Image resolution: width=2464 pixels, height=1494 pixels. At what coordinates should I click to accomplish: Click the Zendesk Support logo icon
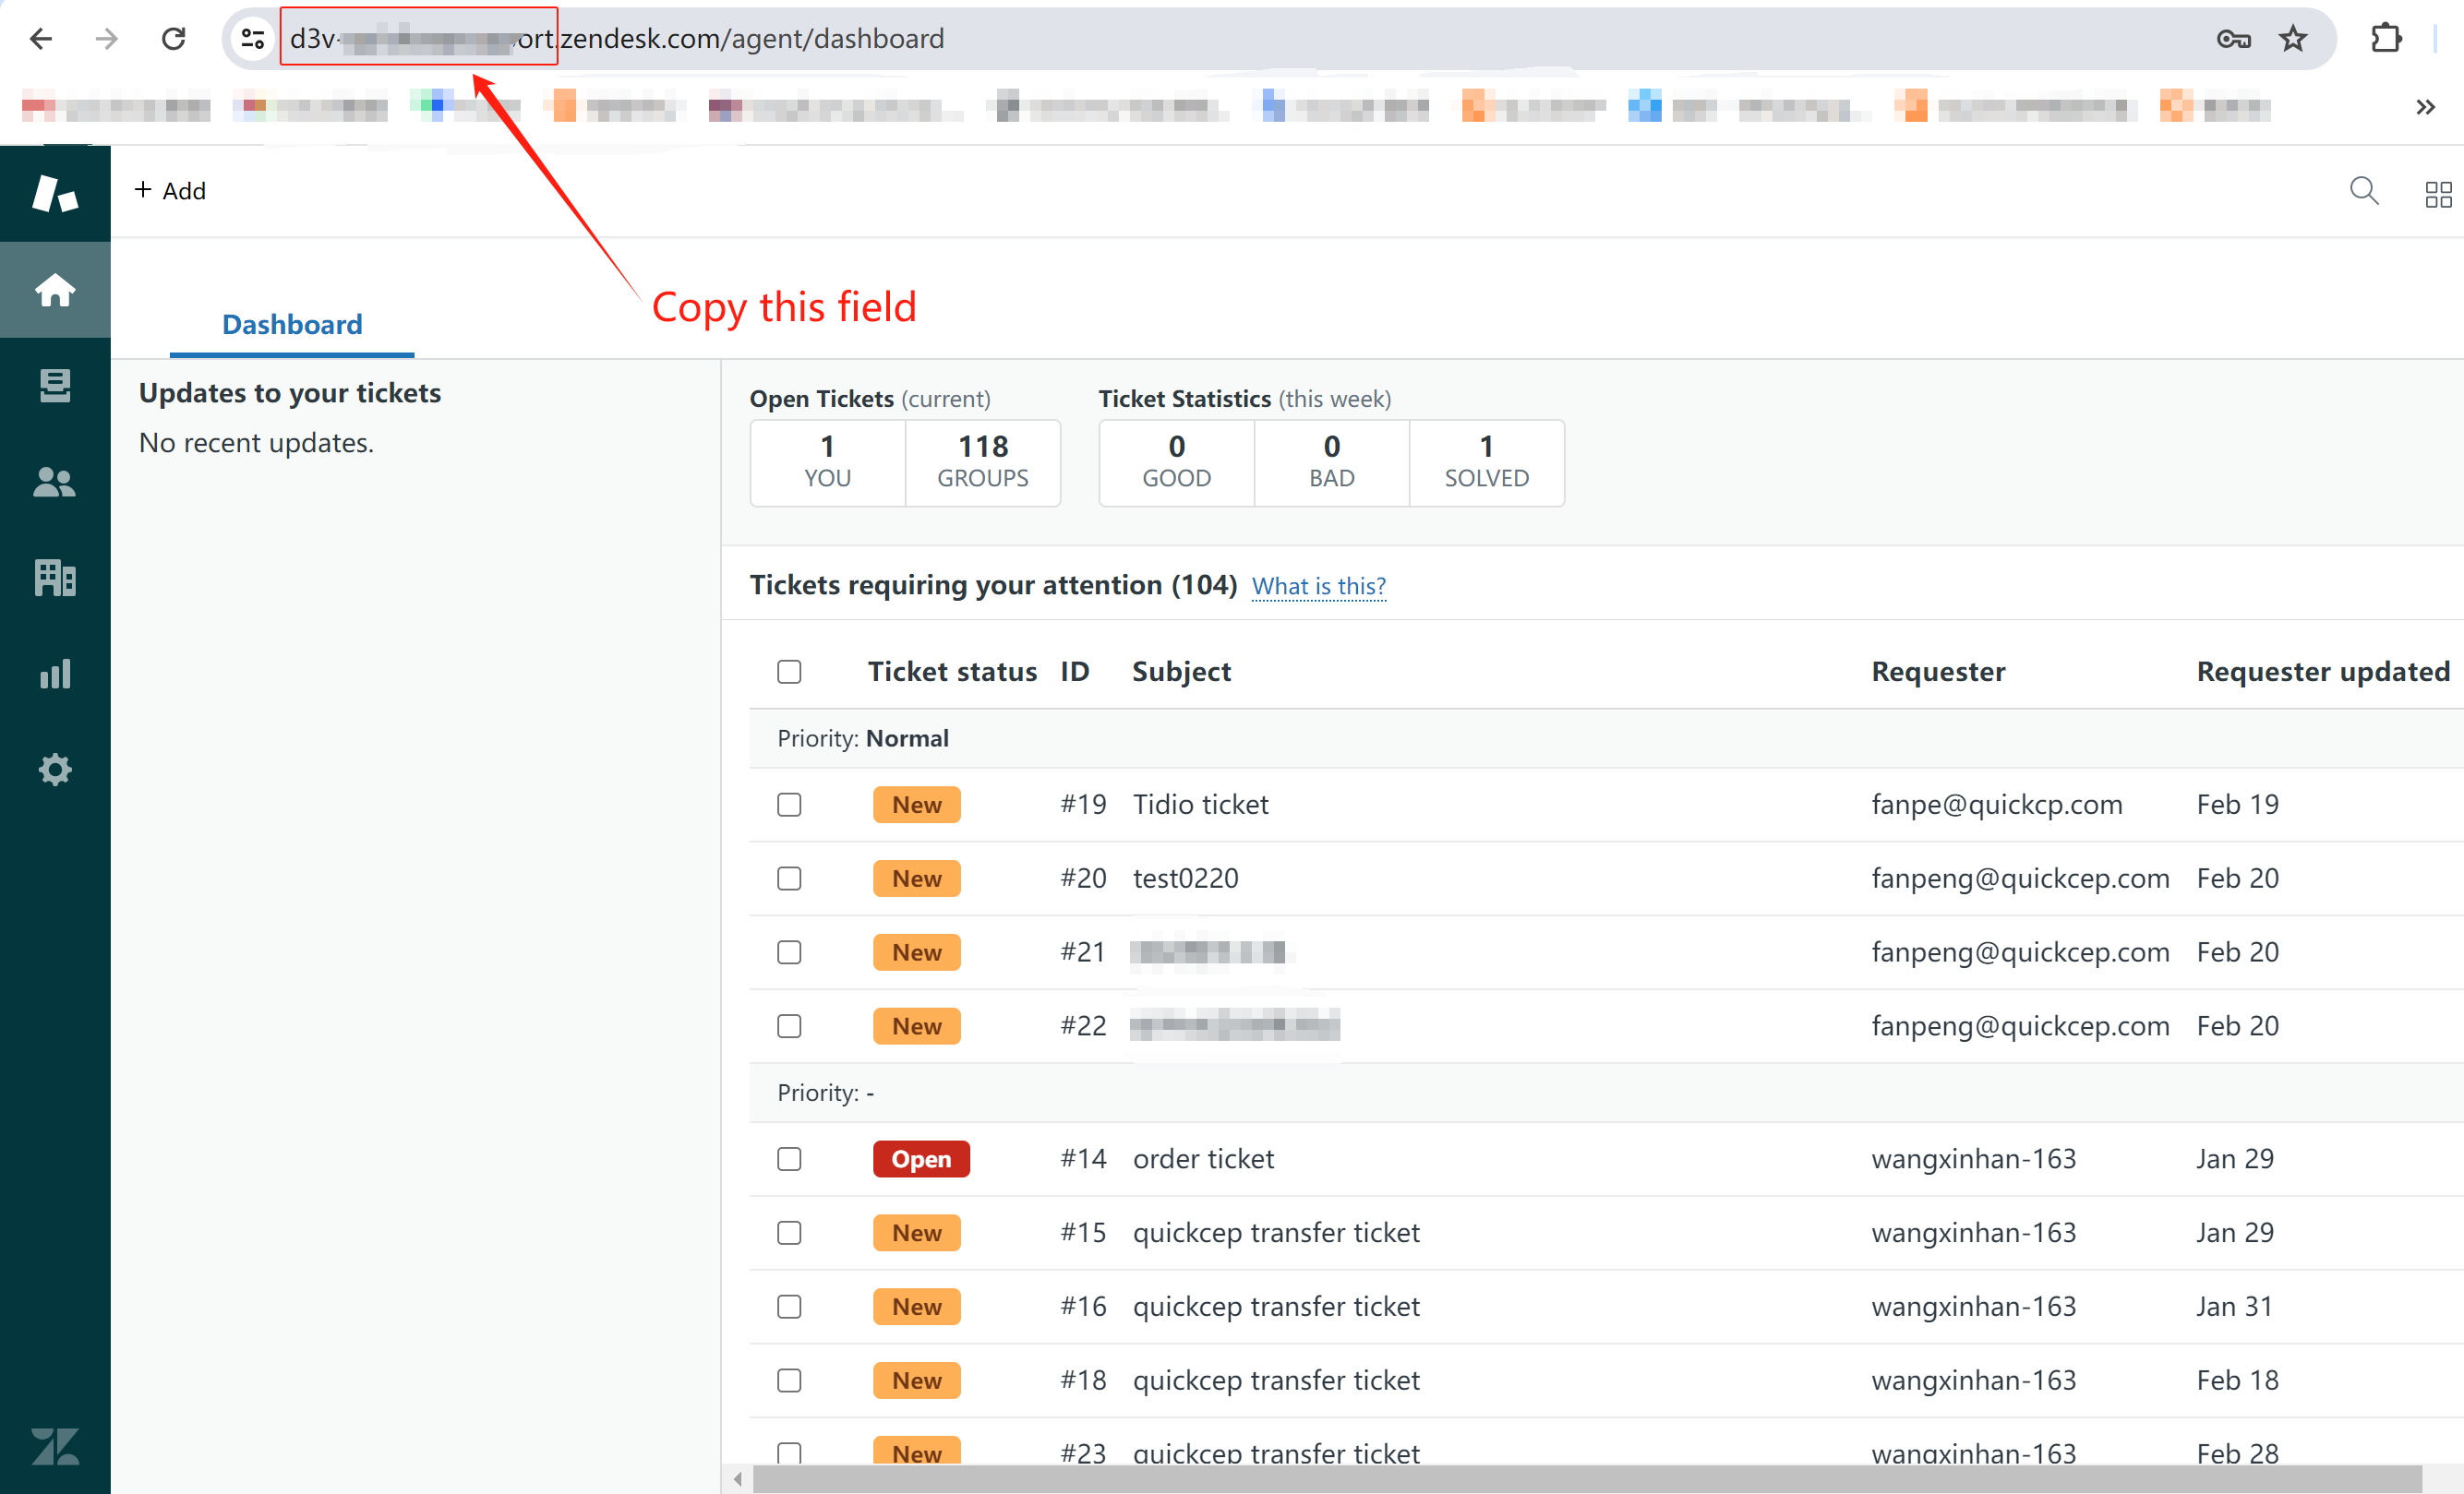[55, 193]
